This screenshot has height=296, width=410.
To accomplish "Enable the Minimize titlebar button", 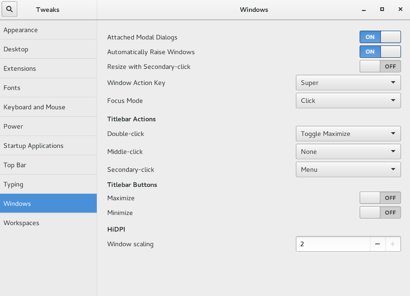I will pyautogui.click(x=380, y=213).
